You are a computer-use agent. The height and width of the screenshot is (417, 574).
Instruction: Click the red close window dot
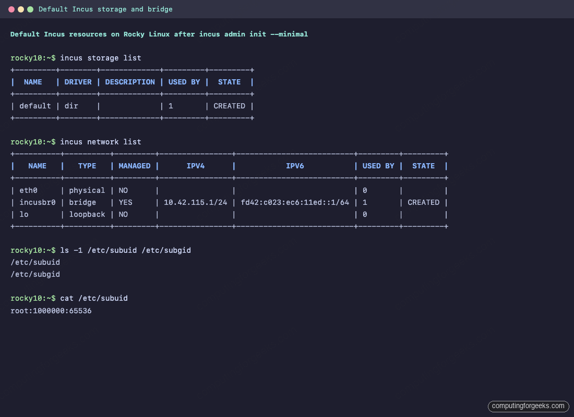(11, 9)
